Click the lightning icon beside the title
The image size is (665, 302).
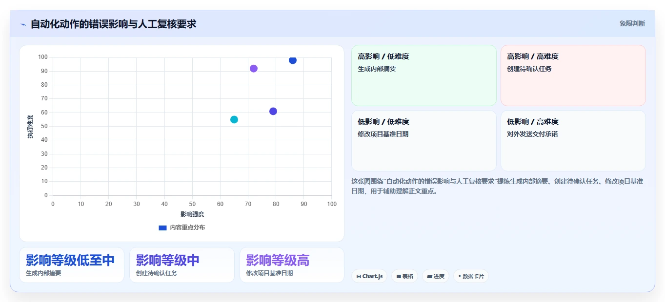23,24
